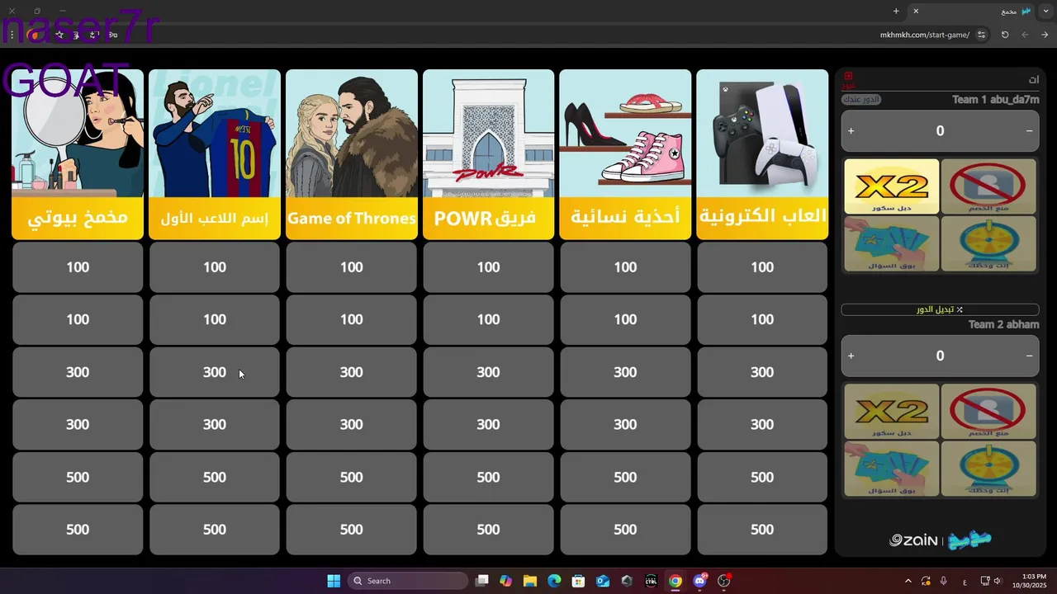
Task: Use Team 1's انت وحظك wheel power-up
Action: [988, 243]
